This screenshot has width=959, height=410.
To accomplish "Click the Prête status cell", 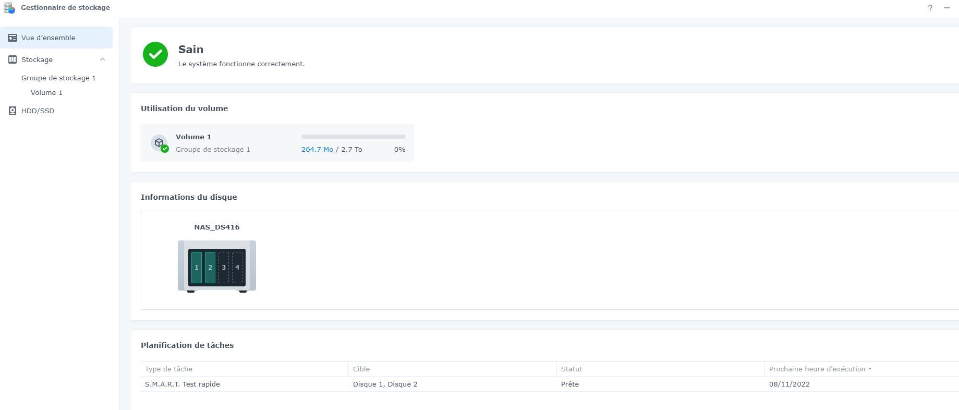I will click(570, 384).
